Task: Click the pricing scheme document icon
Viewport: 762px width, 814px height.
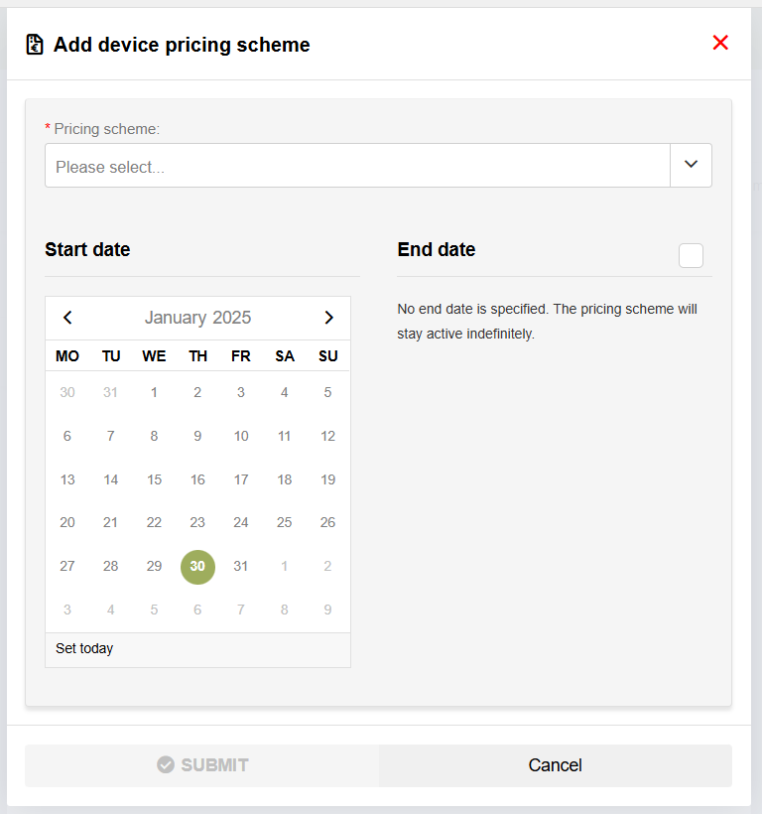Action: (x=35, y=45)
